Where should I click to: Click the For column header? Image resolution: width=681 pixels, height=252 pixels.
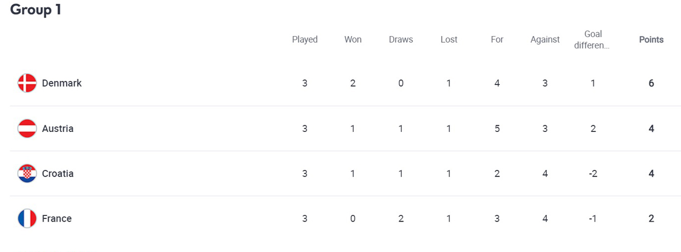(x=497, y=40)
